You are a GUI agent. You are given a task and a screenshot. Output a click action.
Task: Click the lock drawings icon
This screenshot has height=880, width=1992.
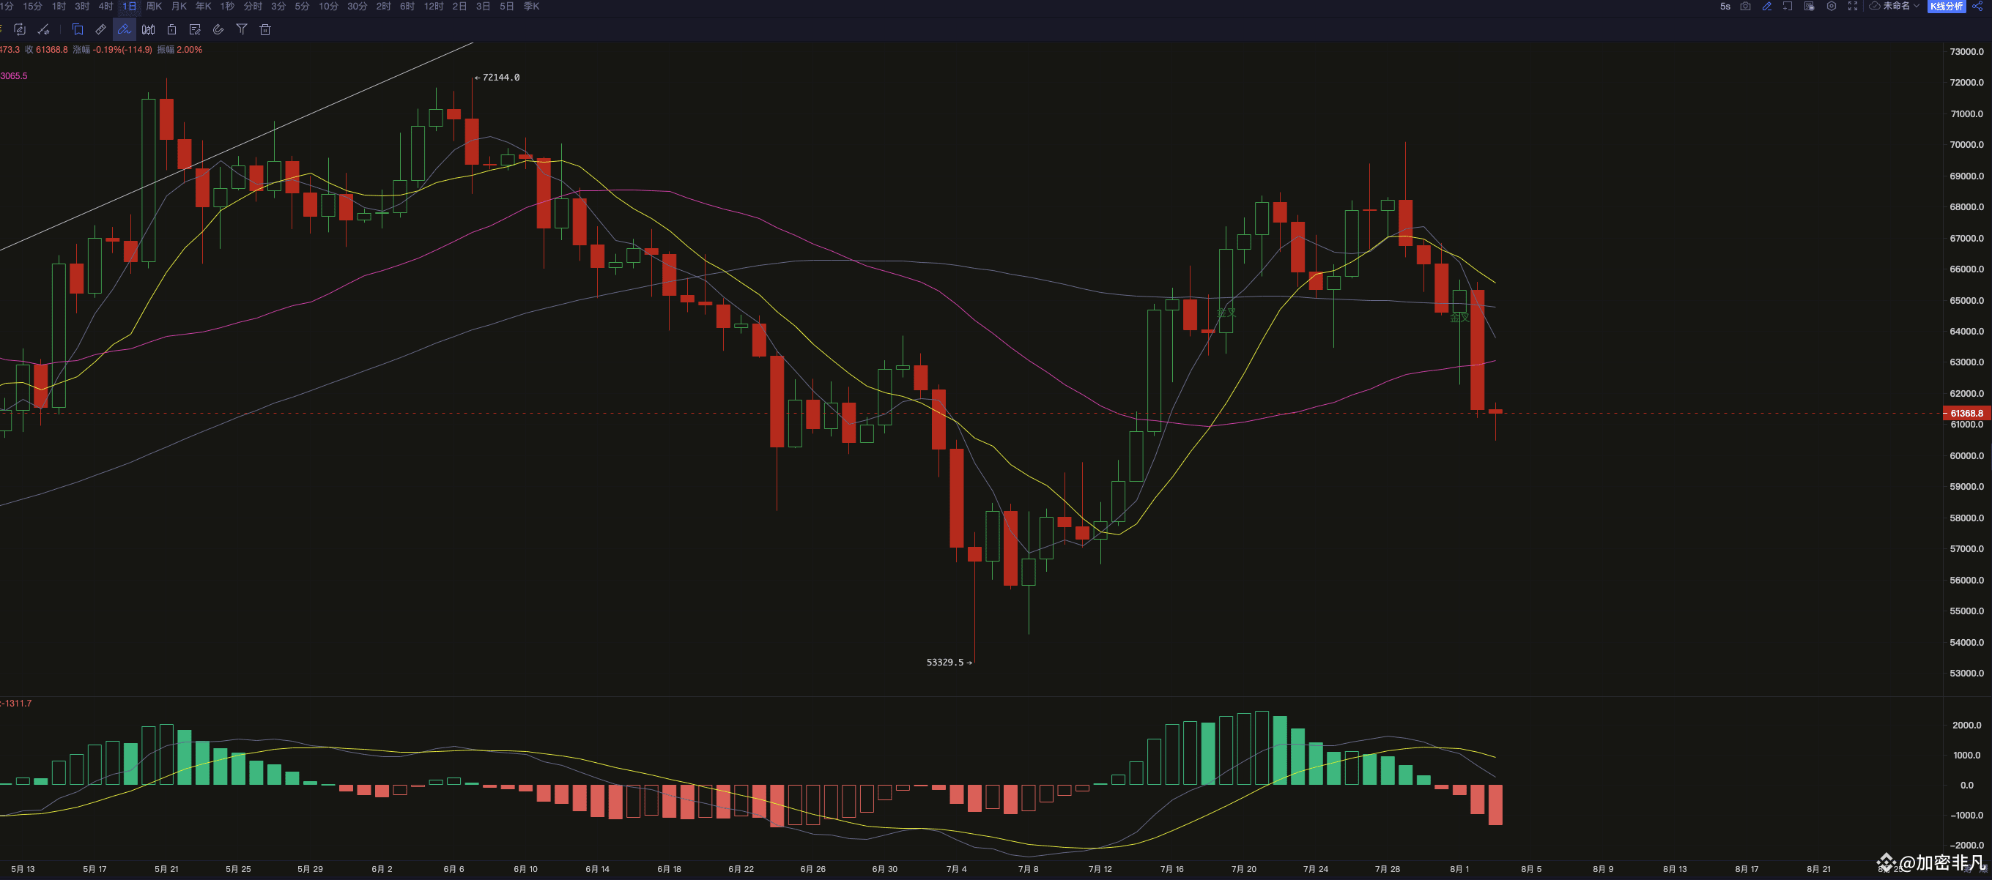[x=171, y=29]
